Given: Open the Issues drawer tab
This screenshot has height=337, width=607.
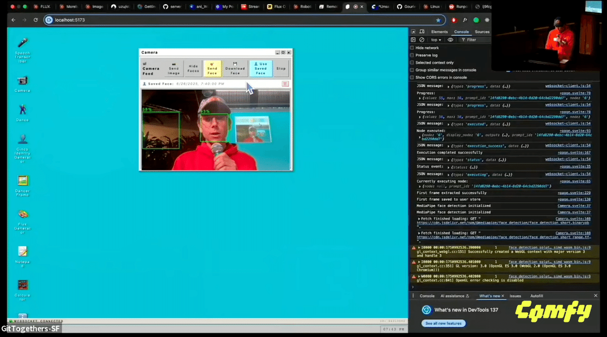Looking at the screenshot, I should coord(515,296).
